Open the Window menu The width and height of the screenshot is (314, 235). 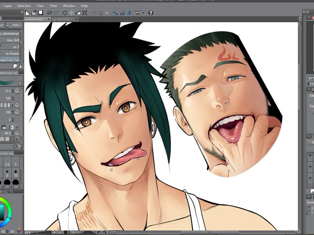pyautogui.click(x=69, y=6)
